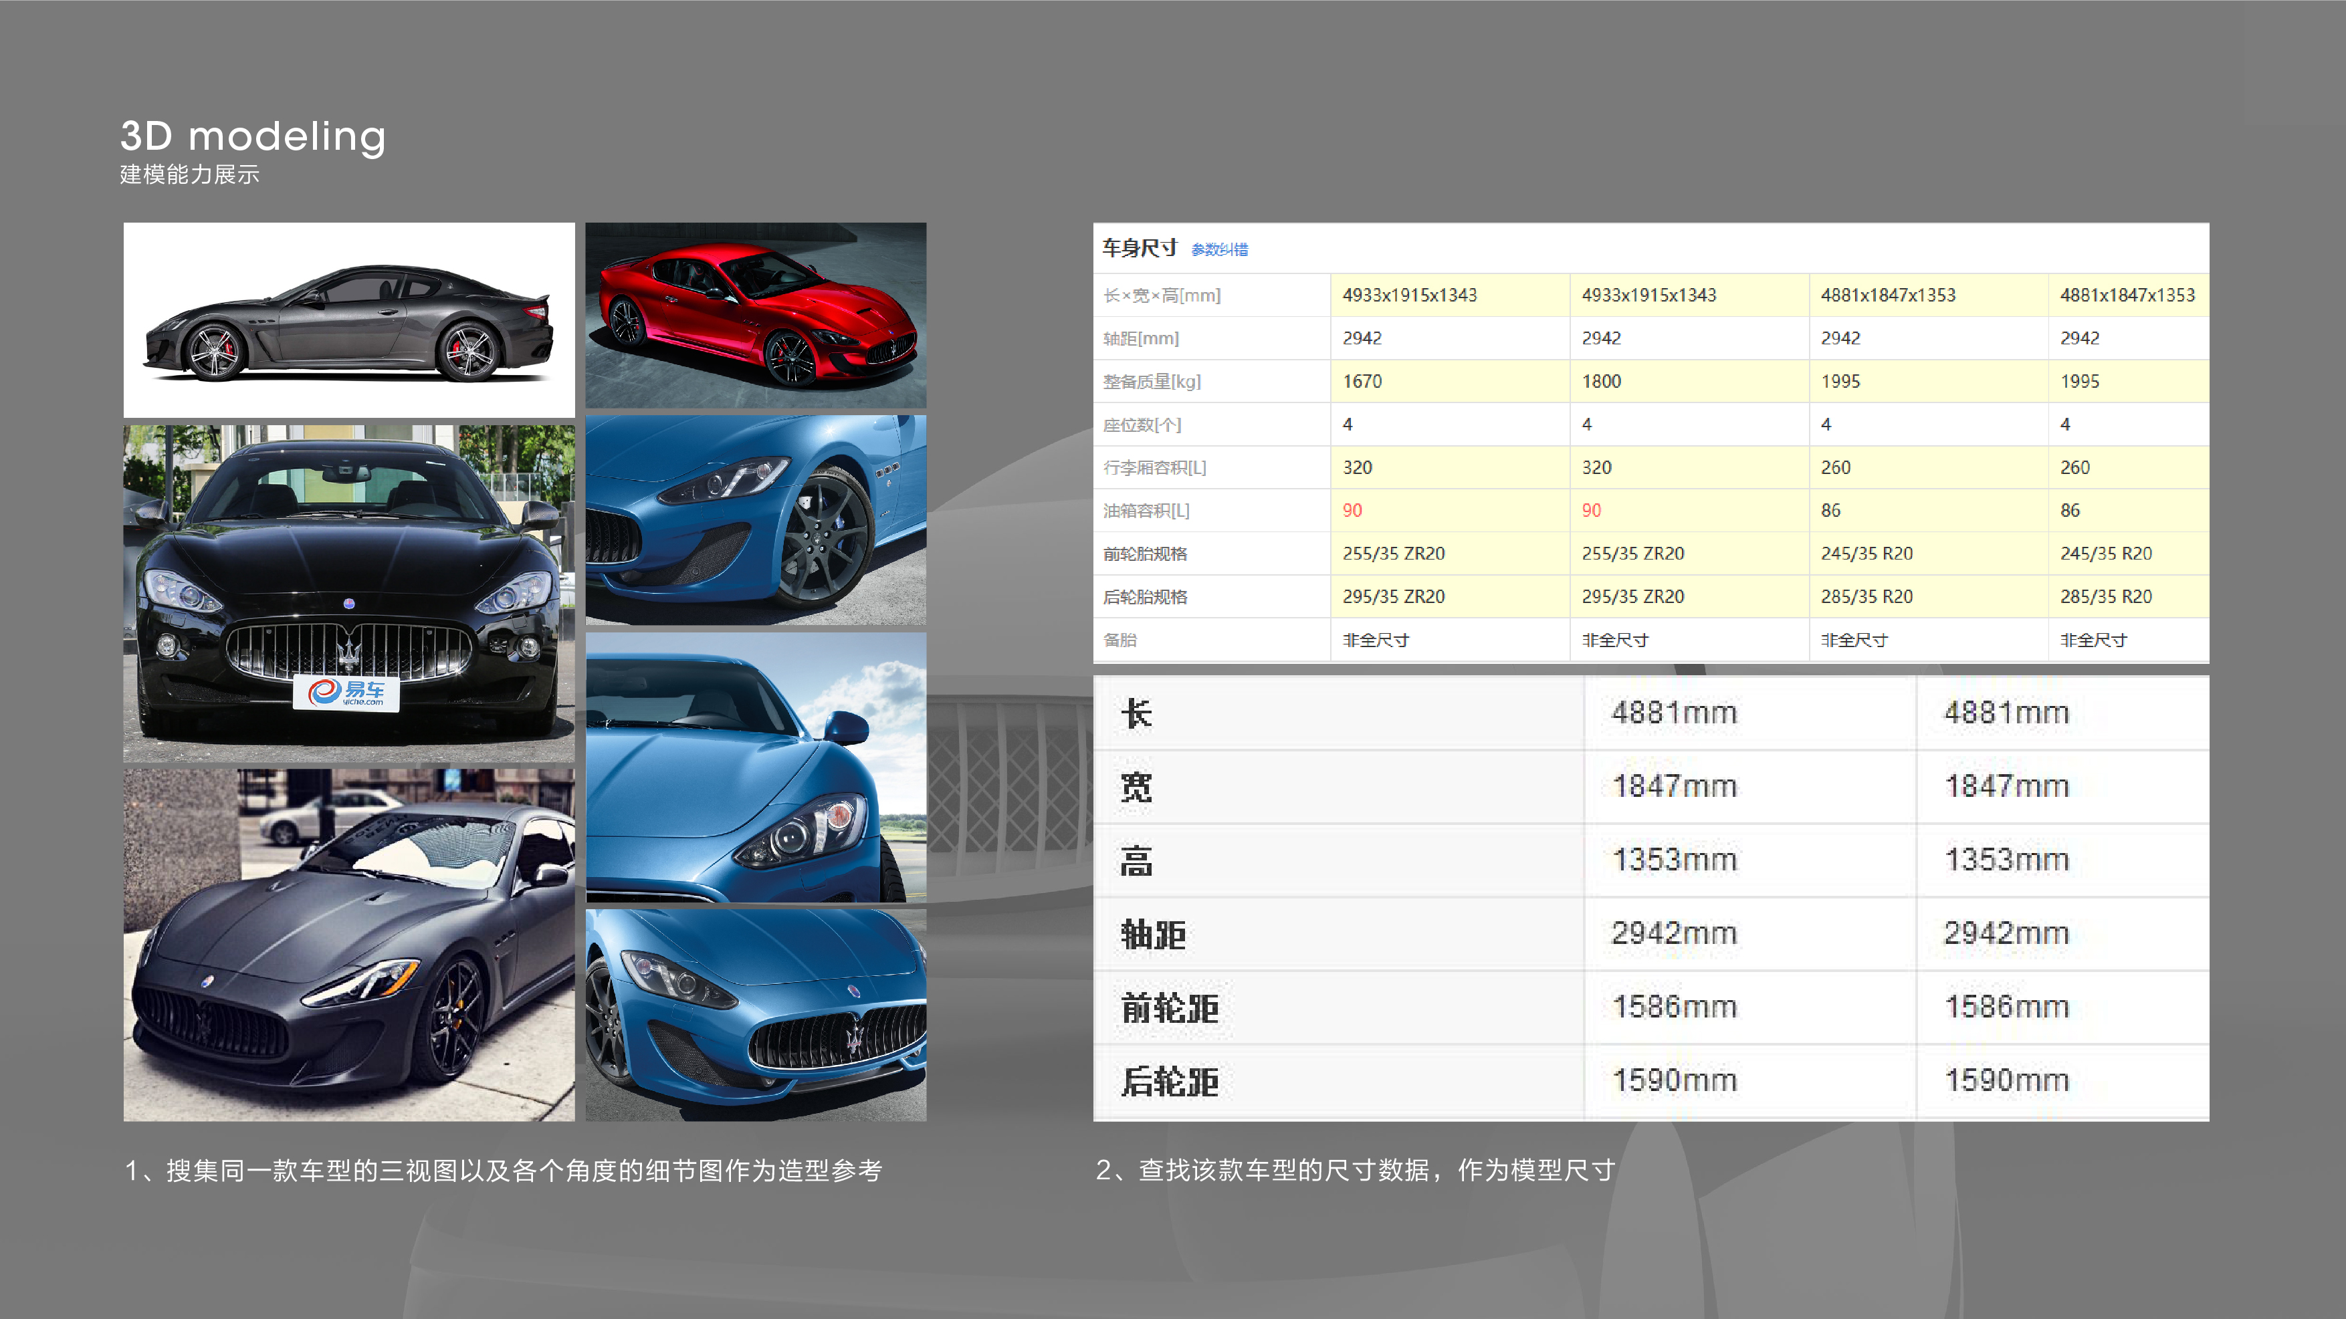Click the 前轮胎规格 row label
Image resolution: width=2346 pixels, height=1319 pixels.
[1145, 554]
